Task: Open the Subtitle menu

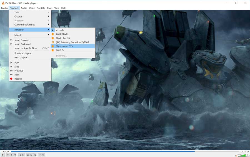Action: pos(41,8)
